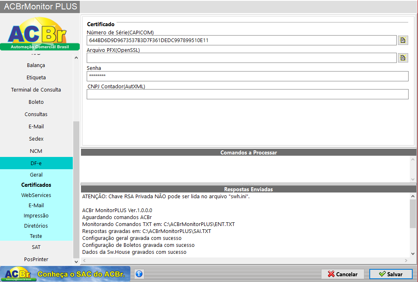Open E-Mail sub-item under DF-e
The width and height of the screenshot is (418, 282).
point(36,205)
